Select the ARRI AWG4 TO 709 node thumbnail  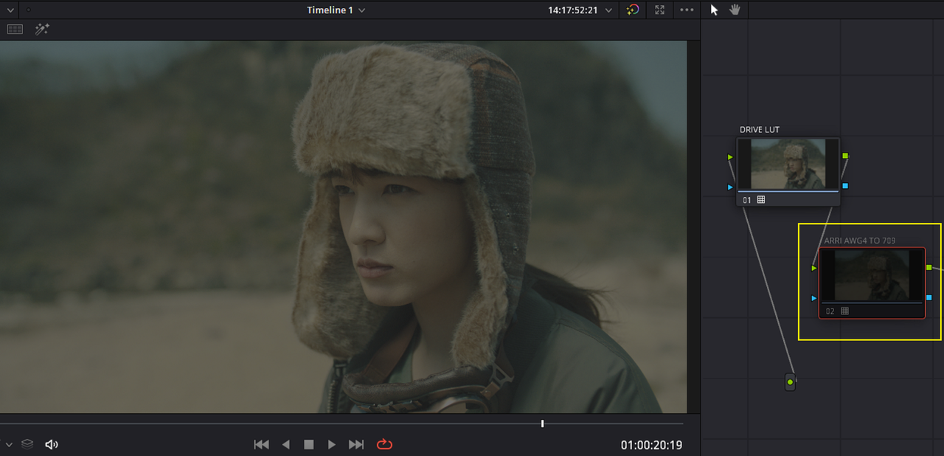tap(872, 276)
